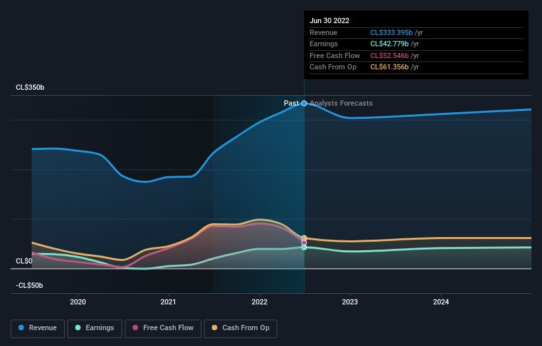
Task: Click the 'Revenue' row label in tooltip
Action: pyautogui.click(x=323, y=32)
